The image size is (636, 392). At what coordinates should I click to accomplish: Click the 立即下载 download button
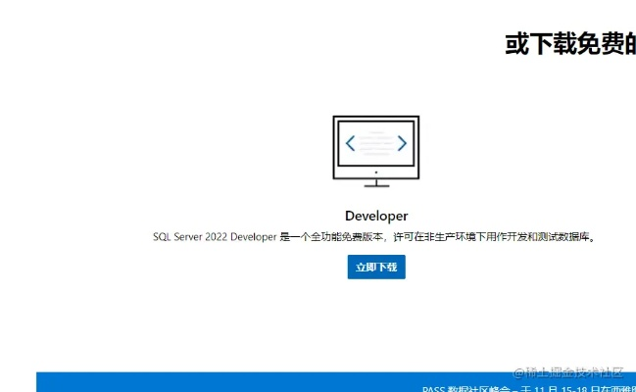376,267
